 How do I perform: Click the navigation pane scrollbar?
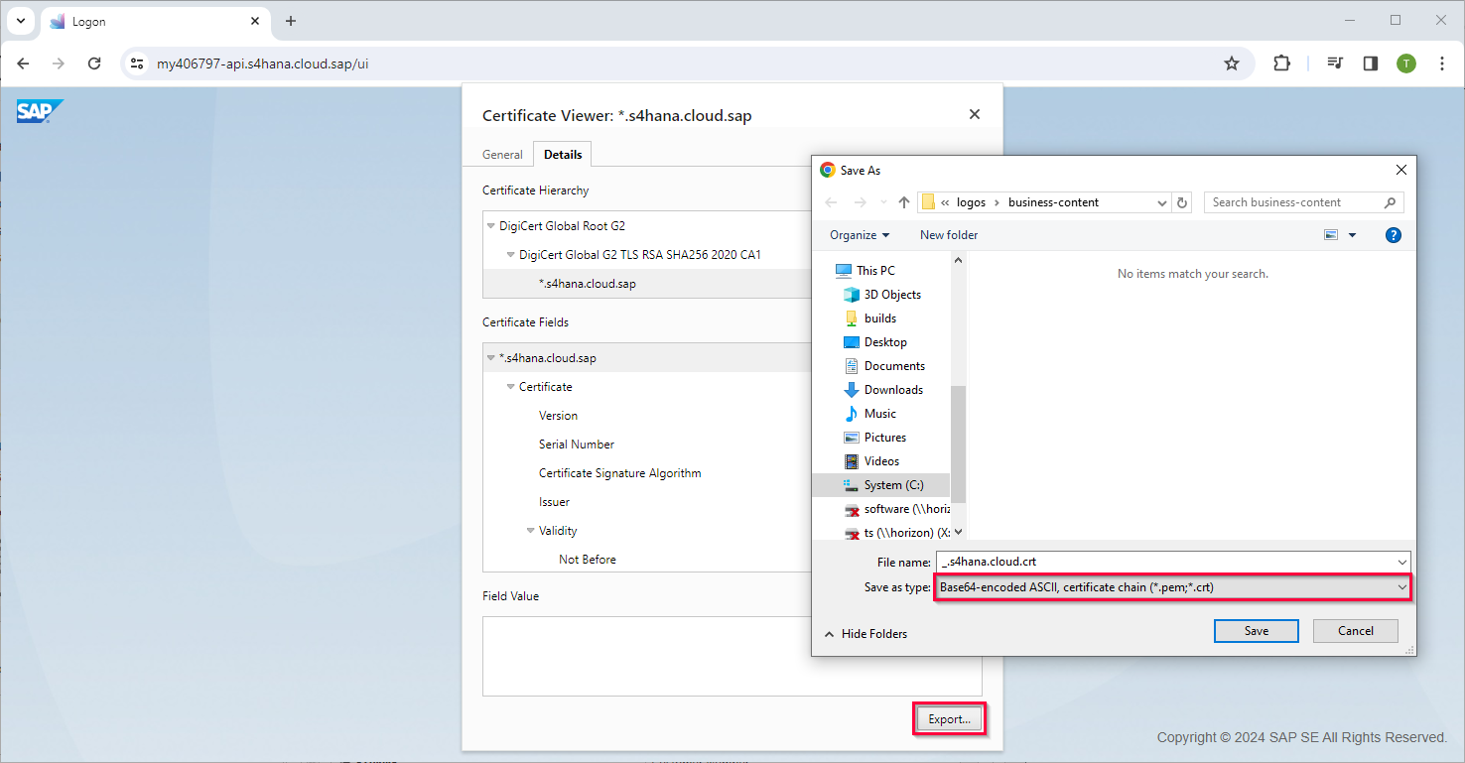click(958, 443)
